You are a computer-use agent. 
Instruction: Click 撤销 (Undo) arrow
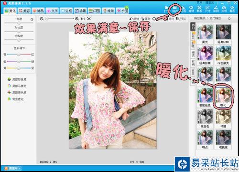tap(134, 19)
